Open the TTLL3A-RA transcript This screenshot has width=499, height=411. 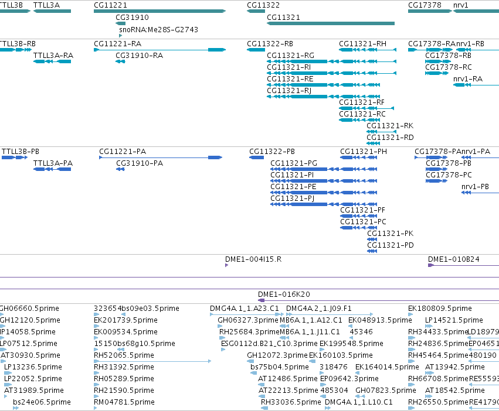(52, 61)
